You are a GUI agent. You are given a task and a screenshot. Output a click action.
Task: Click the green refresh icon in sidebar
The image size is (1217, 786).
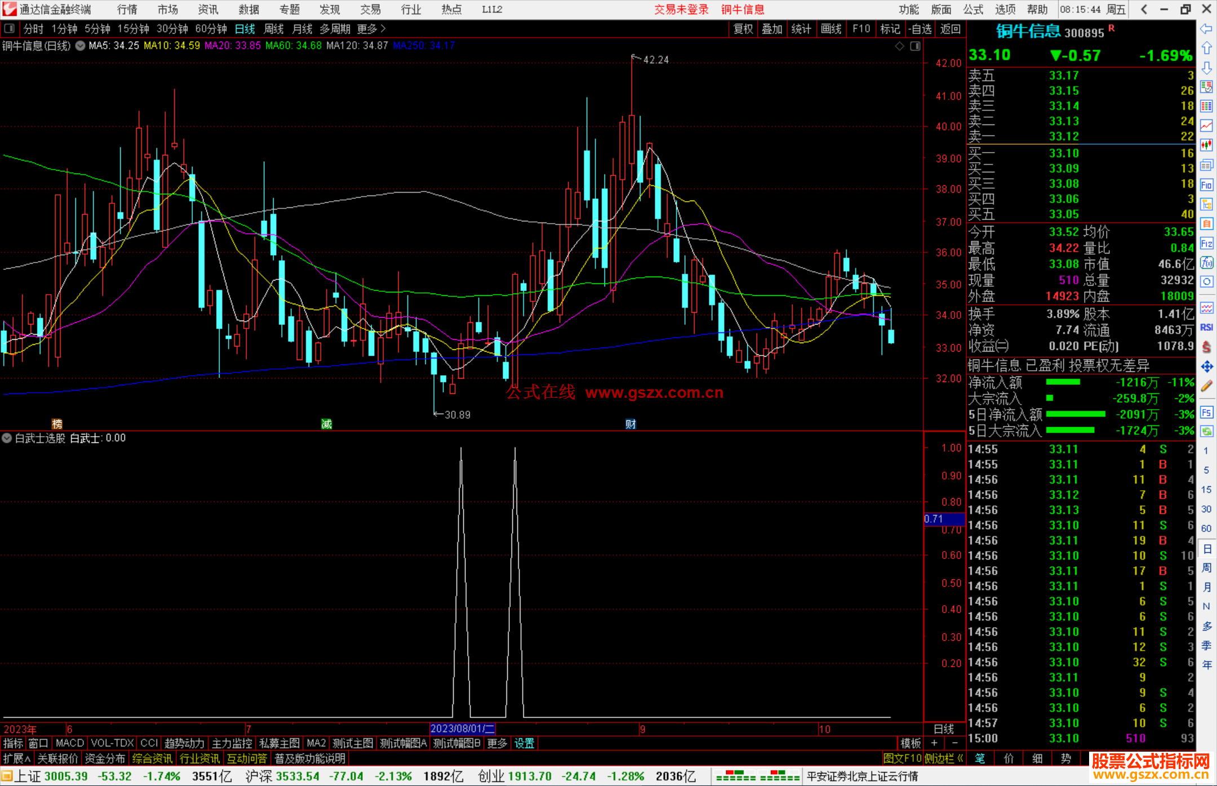pyautogui.click(x=1206, y=432)
